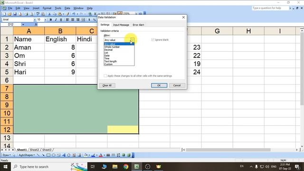304x171 pixels.
Task: Open the font size dropdown
Action: pyautogui.click(x=46, y=19)
